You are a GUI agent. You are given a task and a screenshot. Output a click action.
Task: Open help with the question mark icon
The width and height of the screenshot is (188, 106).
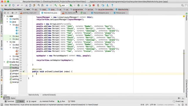tap(112, 5)
